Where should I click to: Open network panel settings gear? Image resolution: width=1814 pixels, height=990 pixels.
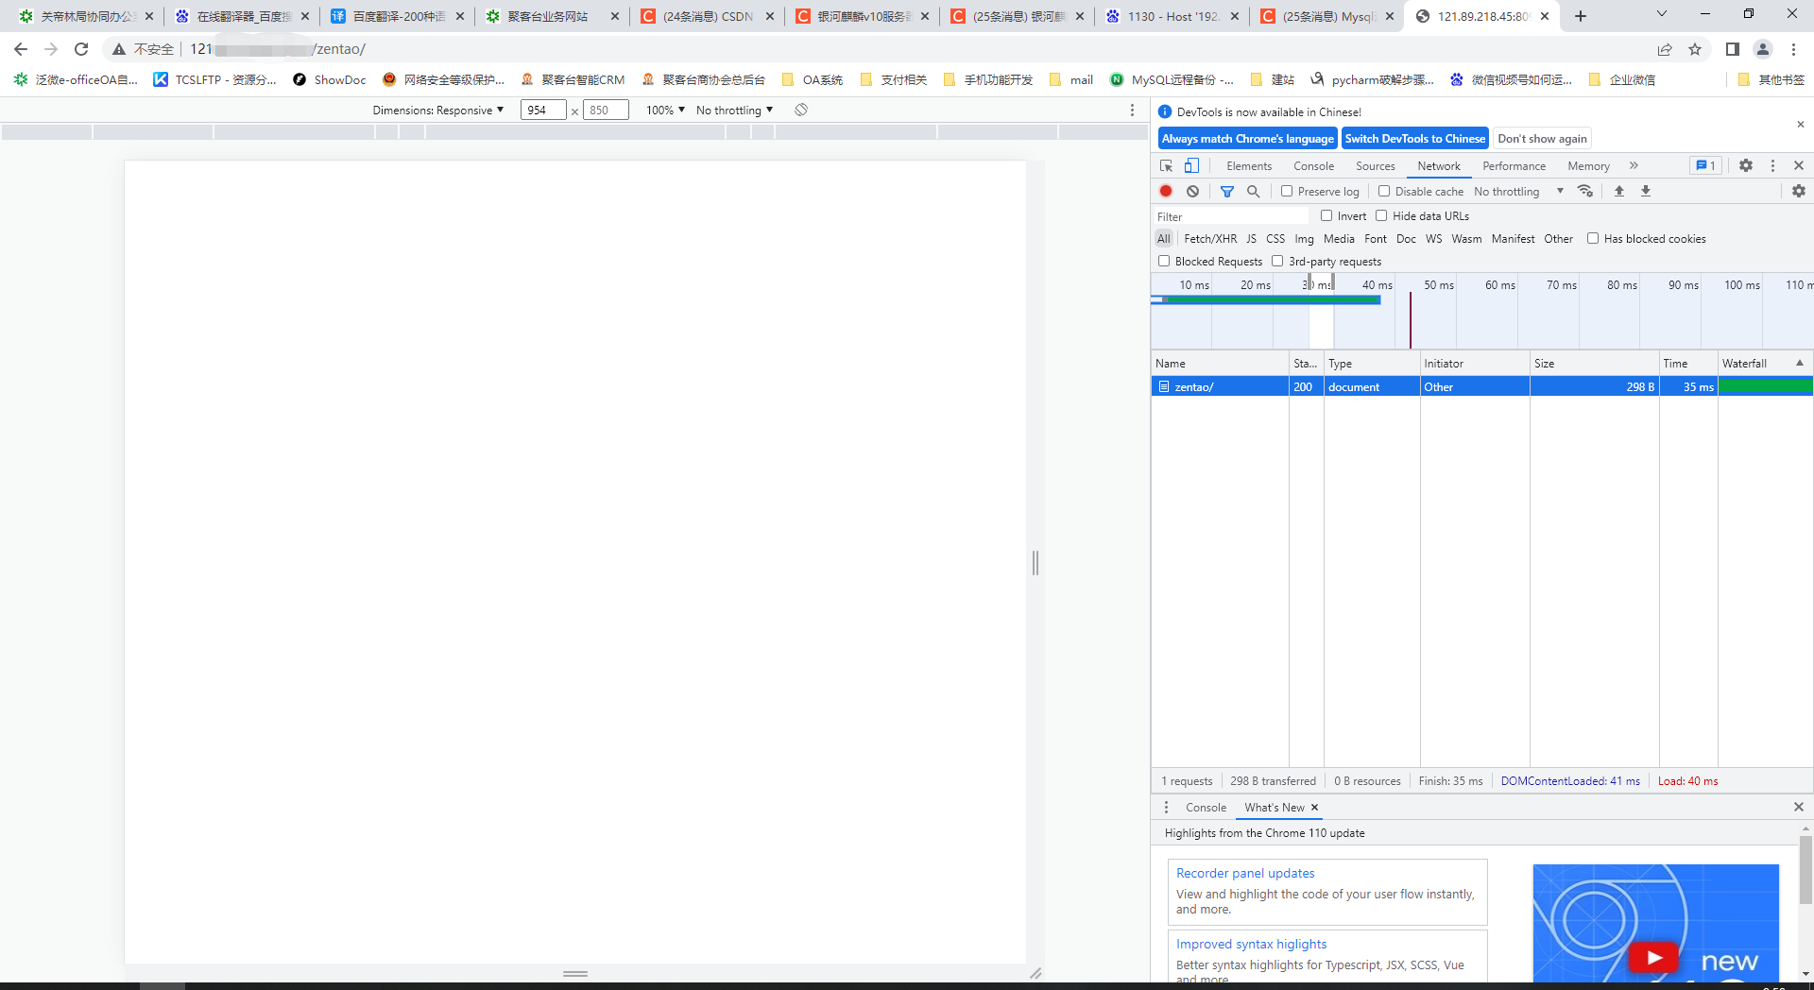pyautogui.click(x=1799, y=191)
